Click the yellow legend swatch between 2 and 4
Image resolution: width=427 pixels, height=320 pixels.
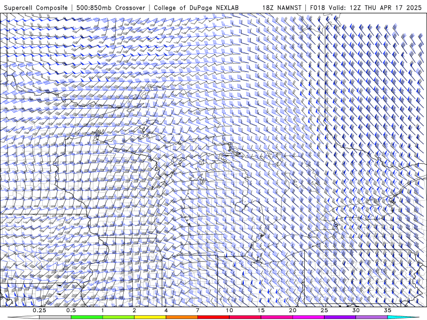pyautogui.click(x=150, y=317)
